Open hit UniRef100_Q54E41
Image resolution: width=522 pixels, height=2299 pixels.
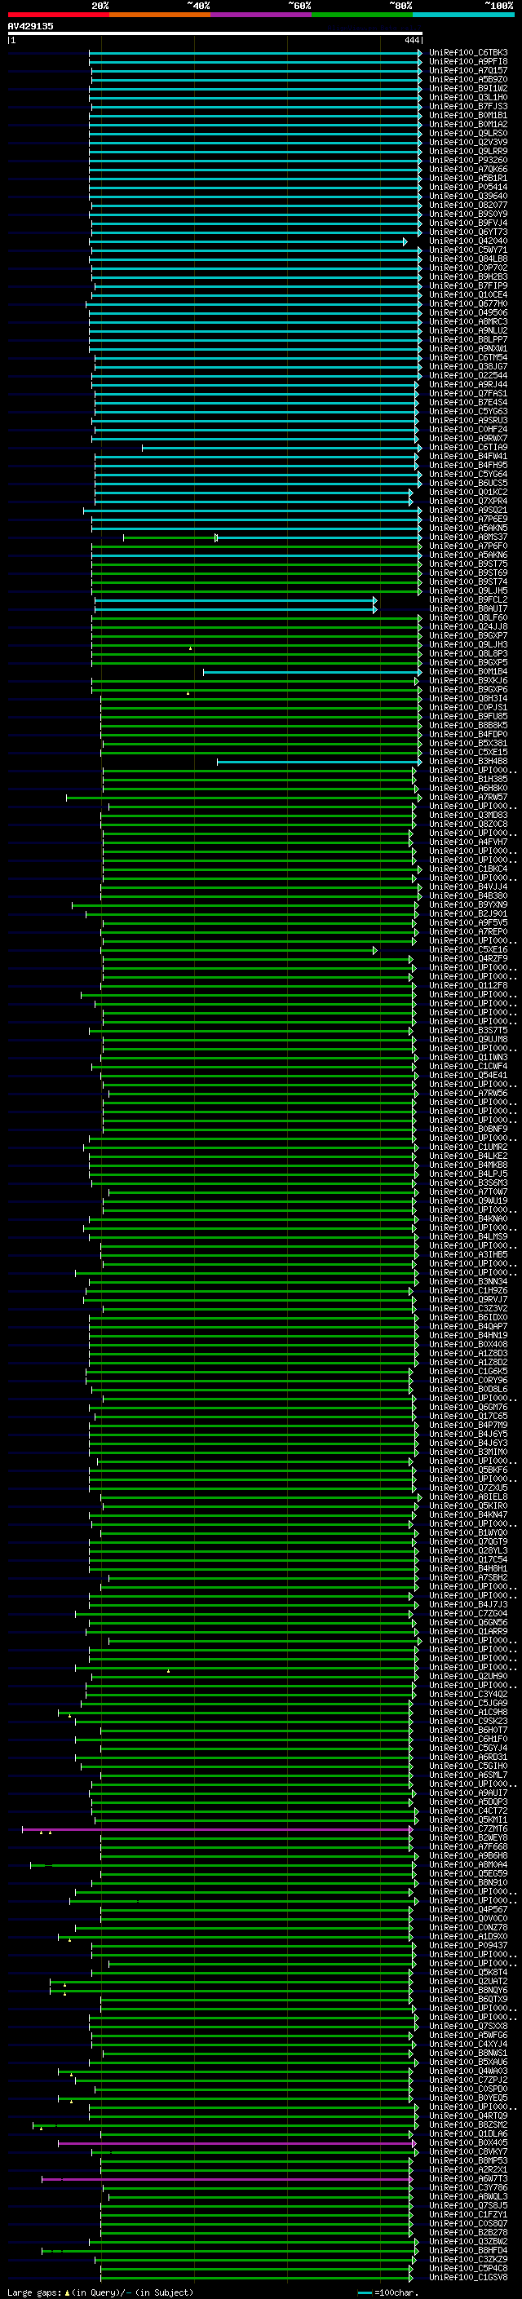pos(468,1076)
